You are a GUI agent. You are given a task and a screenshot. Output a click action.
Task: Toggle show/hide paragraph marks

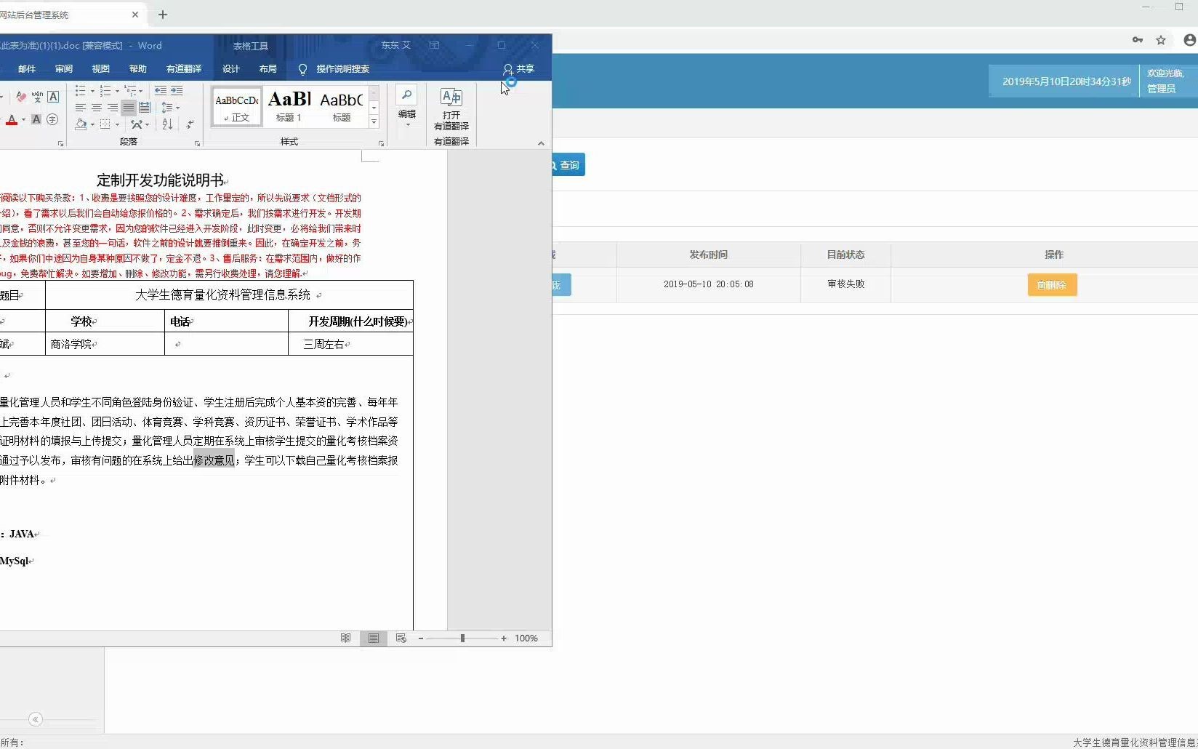(x=190, y=124)
